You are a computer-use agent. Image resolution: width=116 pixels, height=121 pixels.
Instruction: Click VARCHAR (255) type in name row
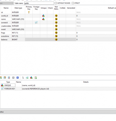pyautogui.click(x=18, y=19)
